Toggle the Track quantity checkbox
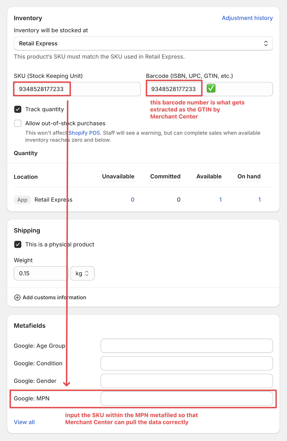Screen dimensions: 287x441 coord(18,109)
